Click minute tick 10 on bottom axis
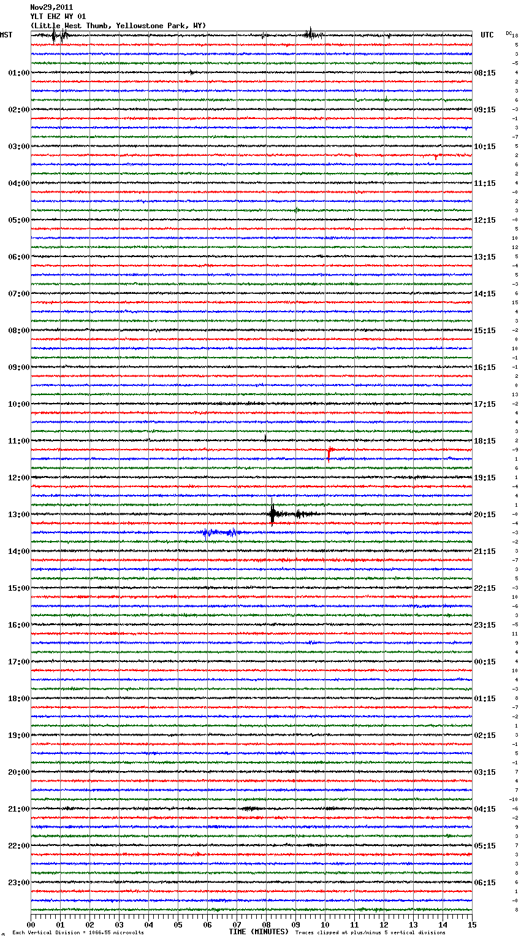This screenshot has height=941, width=521. [x=325, y=924]
